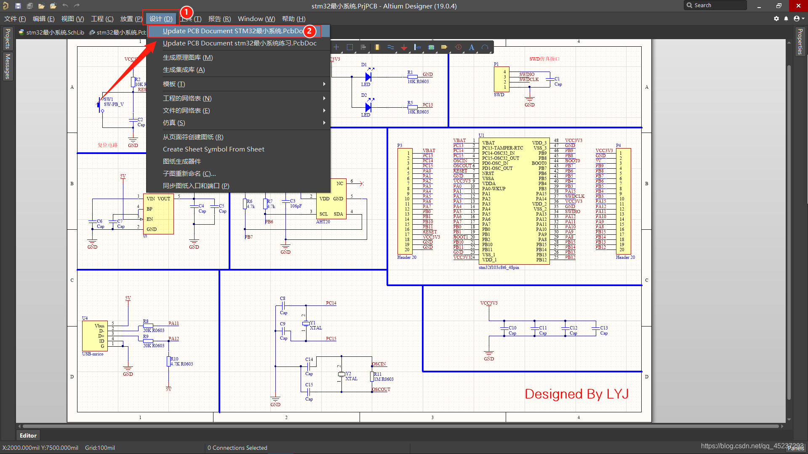Expand the 模板 (T) submenu
This screenshot has width=808, height=454.
(324, 84)
